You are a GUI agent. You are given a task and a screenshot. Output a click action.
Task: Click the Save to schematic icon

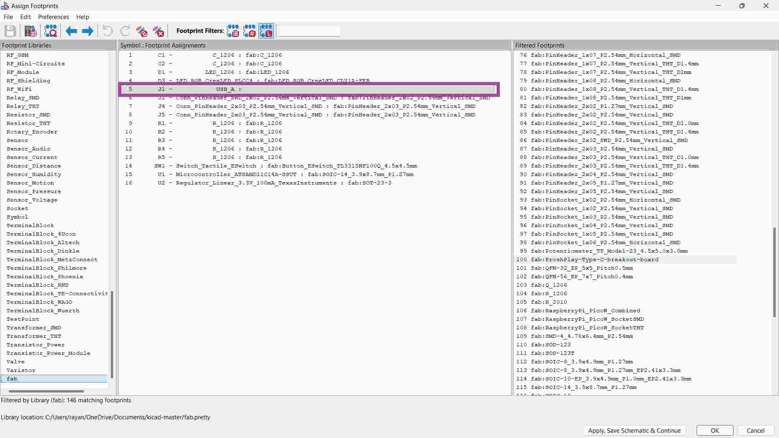tap(10, 31)
